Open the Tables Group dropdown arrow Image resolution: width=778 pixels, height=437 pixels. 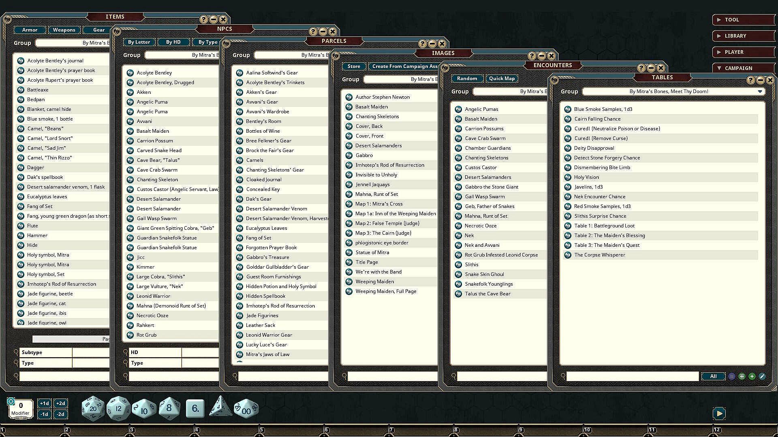pos(760,91)
